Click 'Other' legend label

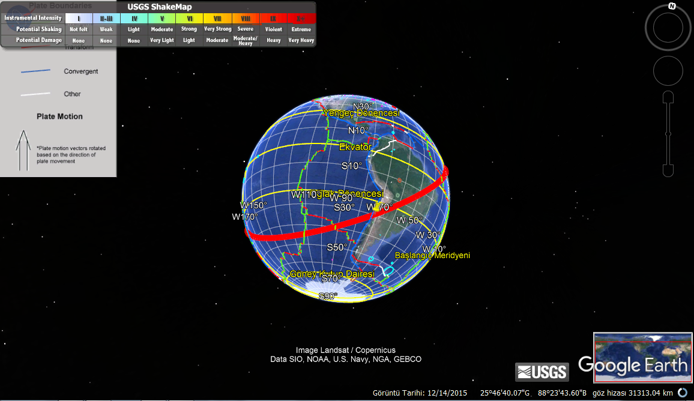72,94
